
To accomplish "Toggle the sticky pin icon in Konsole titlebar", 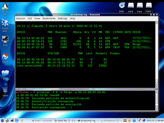I will [19, 15].
